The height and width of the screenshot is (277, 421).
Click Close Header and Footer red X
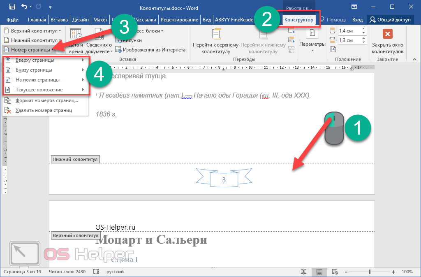387,34
